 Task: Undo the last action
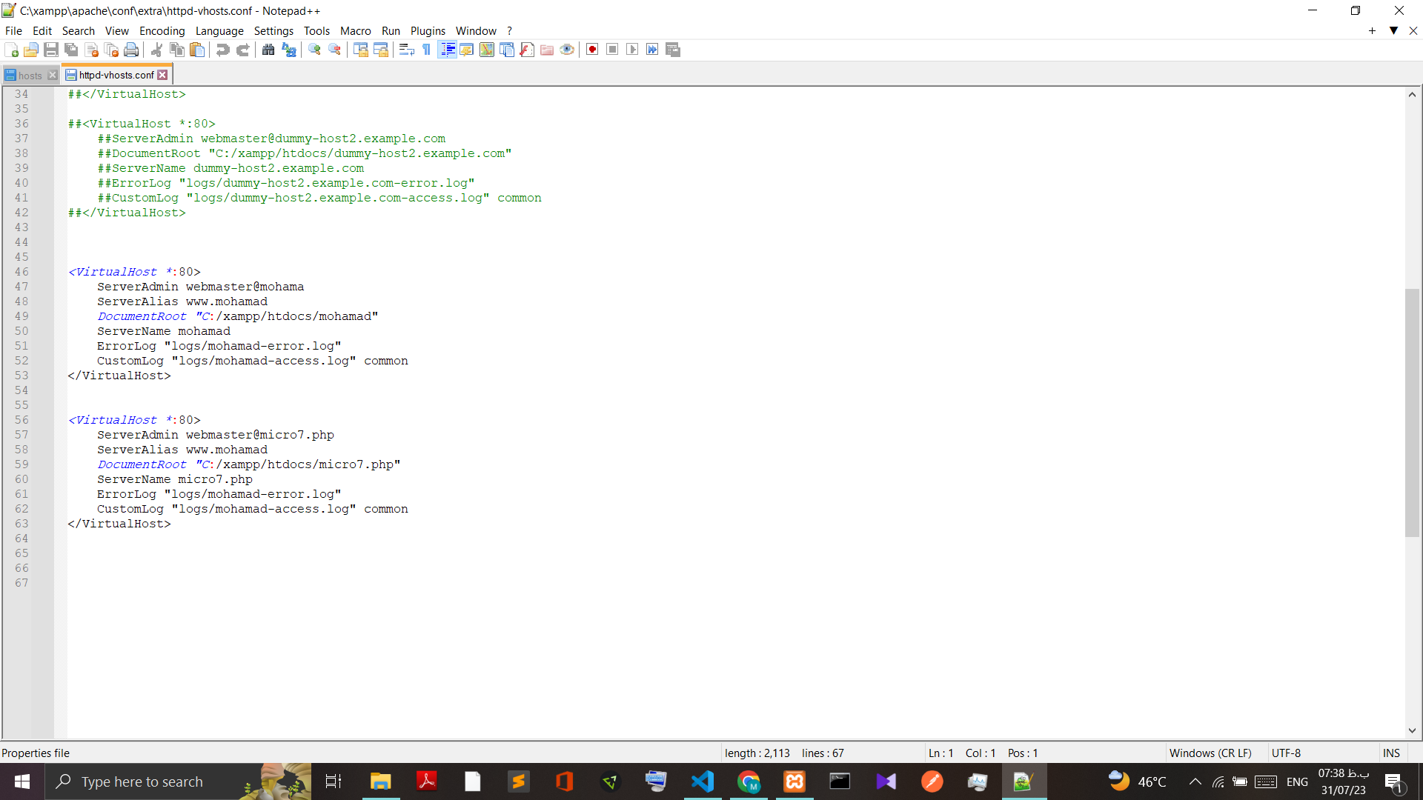click(222, 50)
